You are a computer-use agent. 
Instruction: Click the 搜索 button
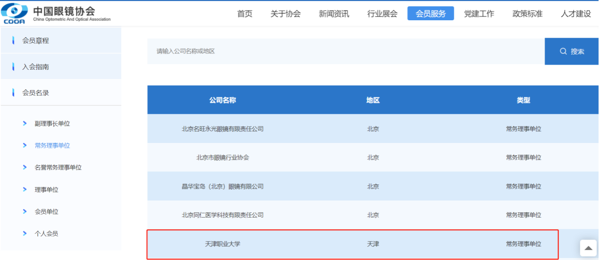(572, 51)
